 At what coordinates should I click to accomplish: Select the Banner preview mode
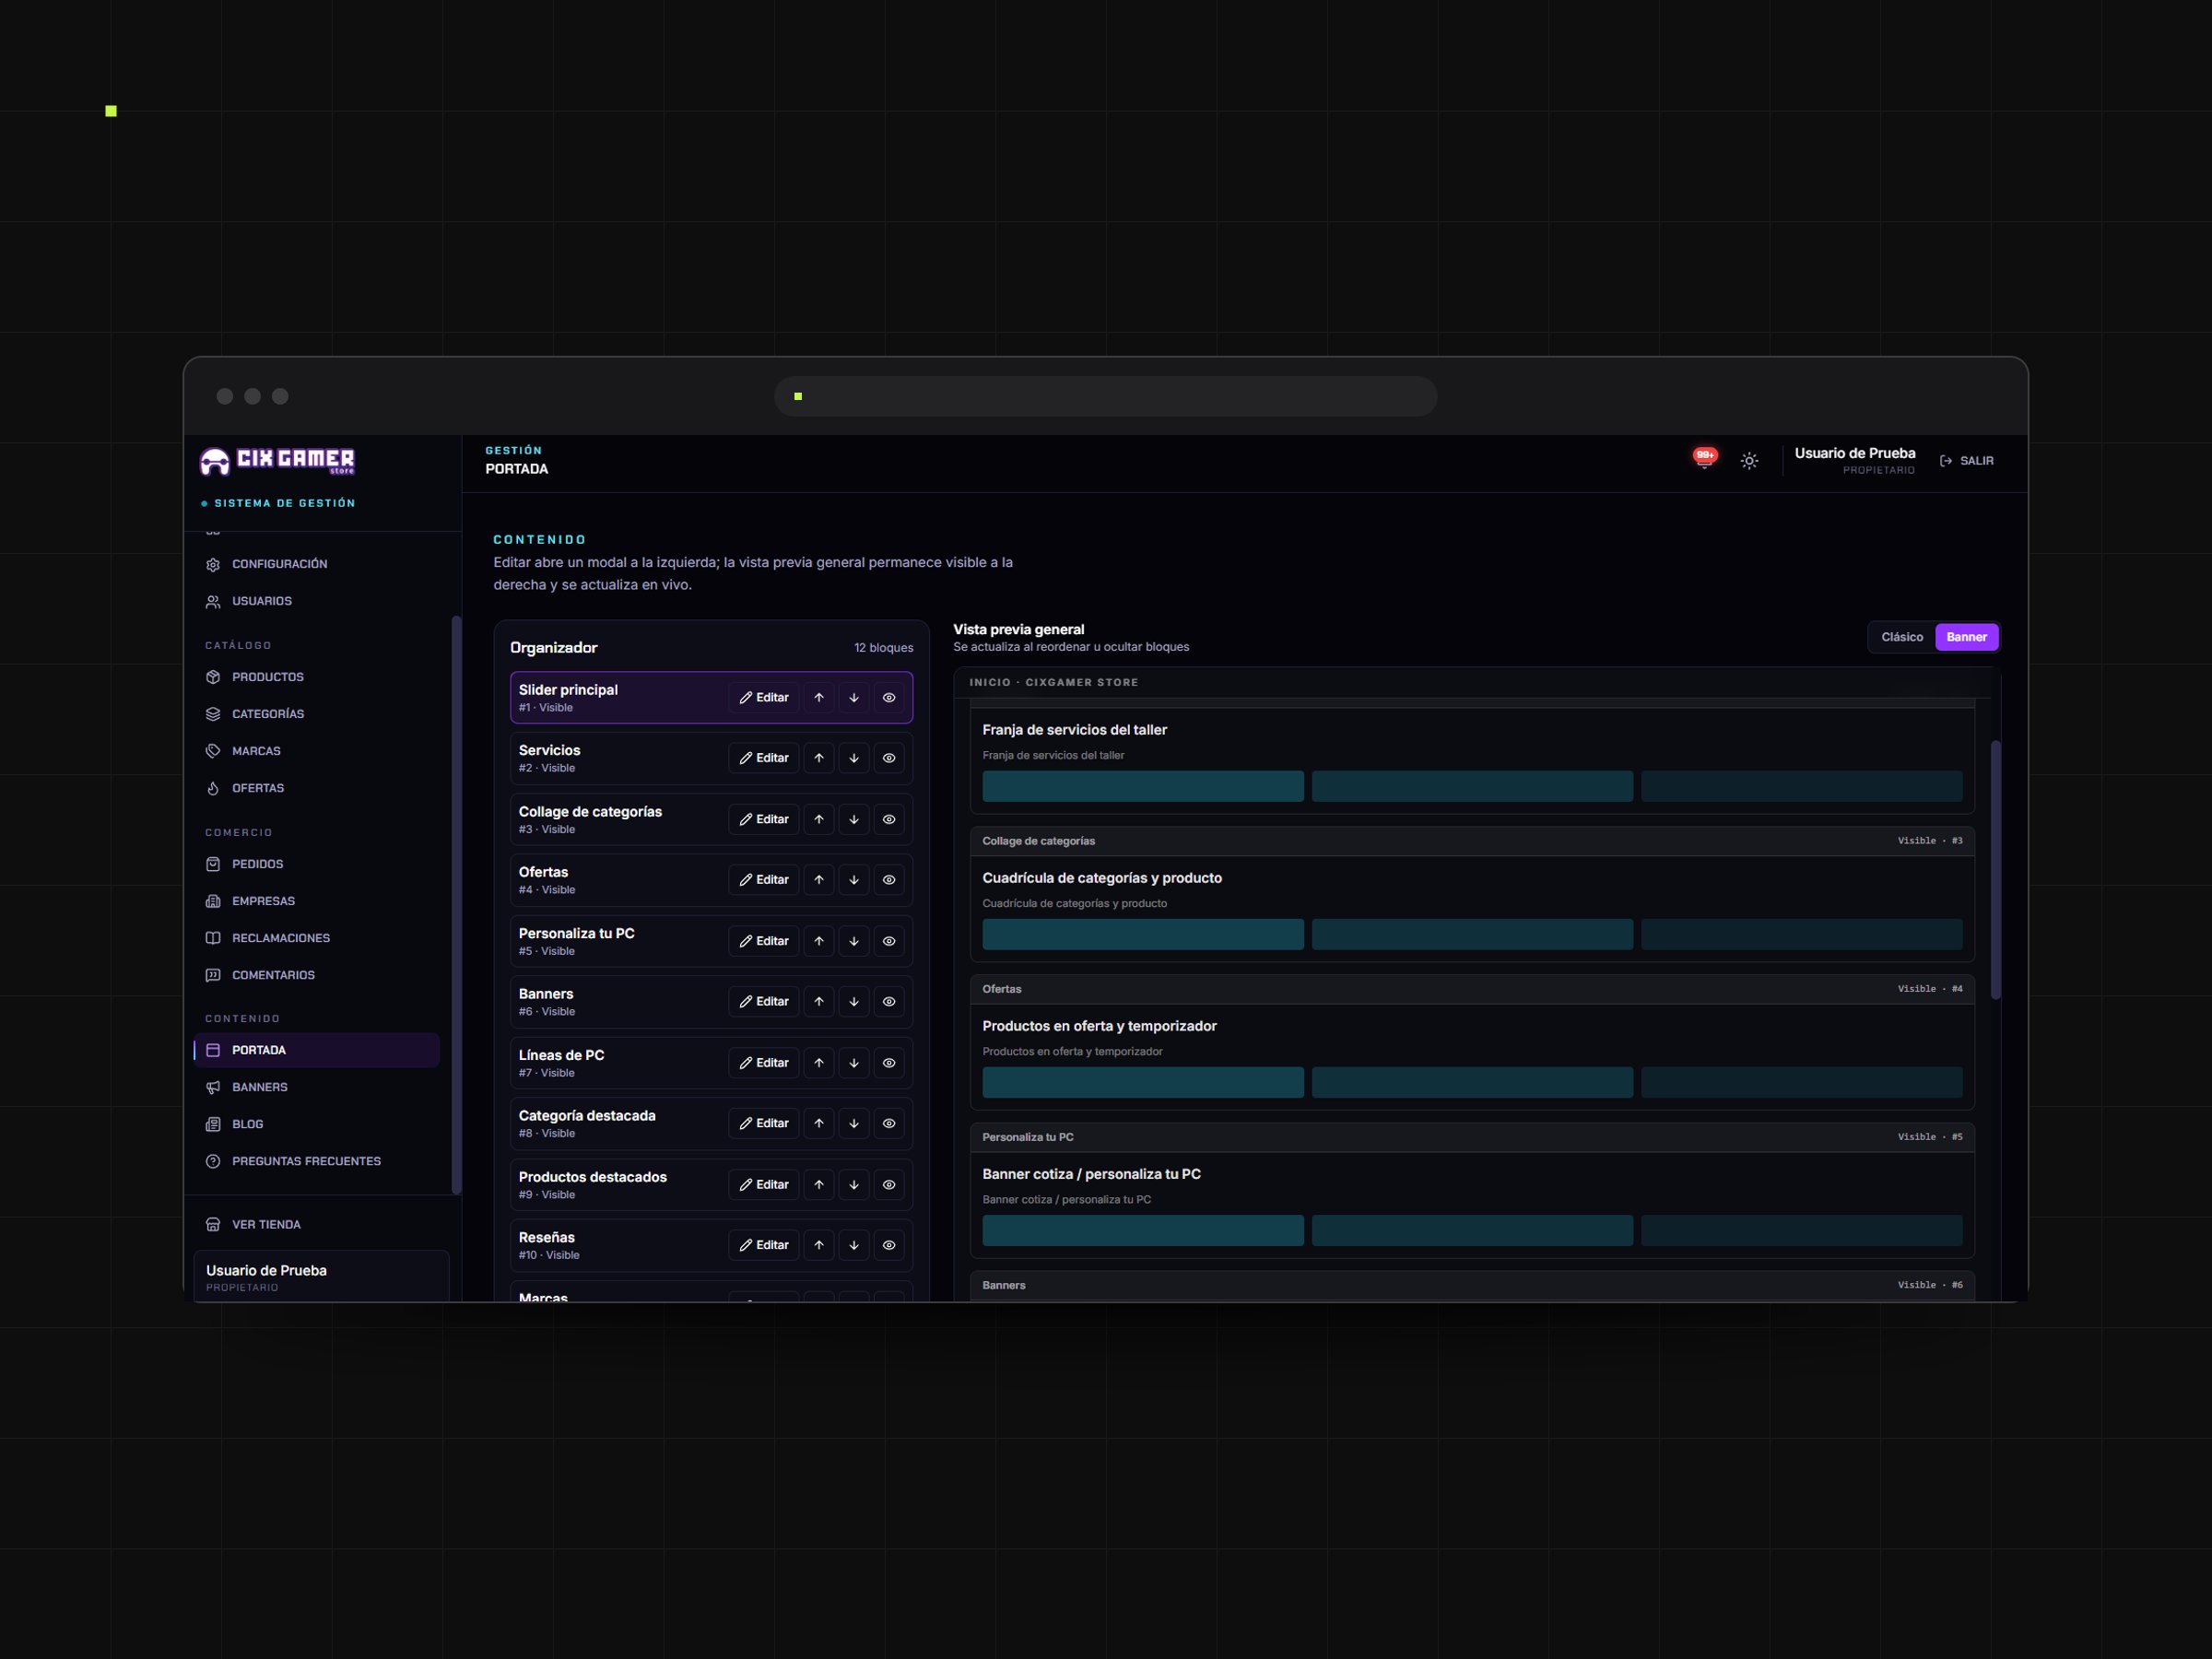click(1966, 637)
